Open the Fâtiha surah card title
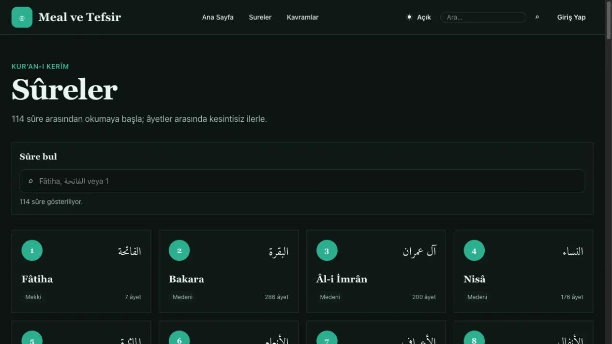The width and height of the screenshot is (612, 344). tap(37, 279)
